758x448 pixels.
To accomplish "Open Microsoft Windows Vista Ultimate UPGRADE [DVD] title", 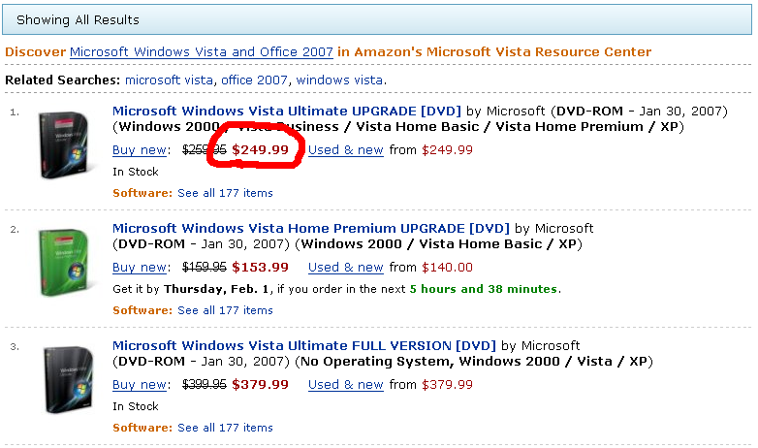I will [x=287, y=111].
